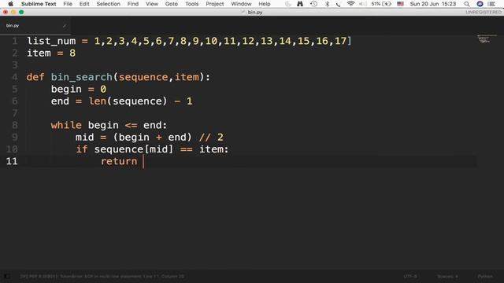Open the UTF-8 encoding selector
This screenshot has height=283, width=504.
pos(410,276)
